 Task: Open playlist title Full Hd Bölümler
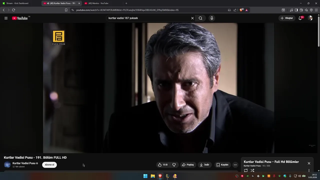pyautogui.click(x=271, y=162)
